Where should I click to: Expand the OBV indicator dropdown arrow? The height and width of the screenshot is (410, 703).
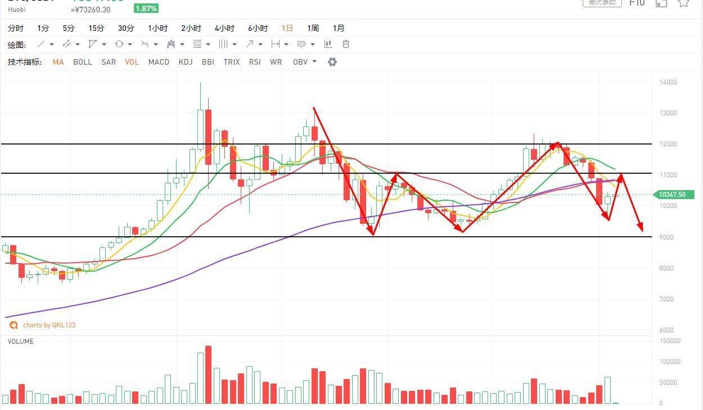pos(314,62)
